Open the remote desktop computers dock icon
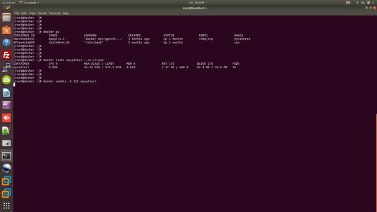 (6, 68)
